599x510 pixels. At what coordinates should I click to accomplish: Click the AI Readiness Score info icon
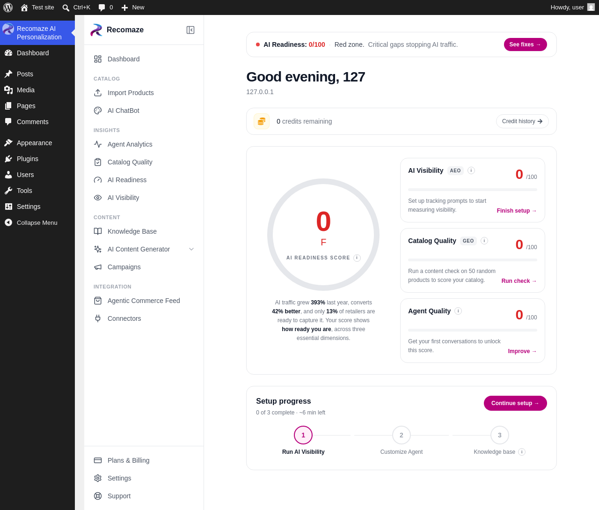click(x=357, y=258)
